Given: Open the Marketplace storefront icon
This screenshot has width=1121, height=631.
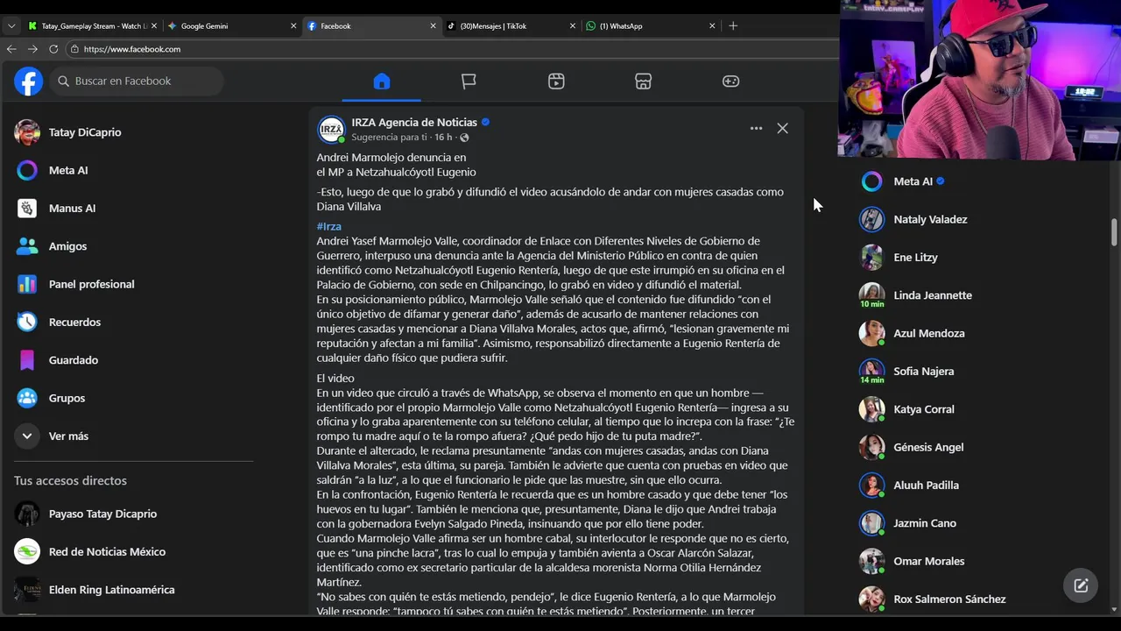Looking at the screenshot, I should point(643,81).
